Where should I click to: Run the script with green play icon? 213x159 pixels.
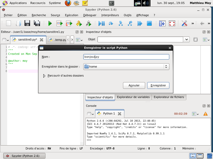(x=50, y=24)
